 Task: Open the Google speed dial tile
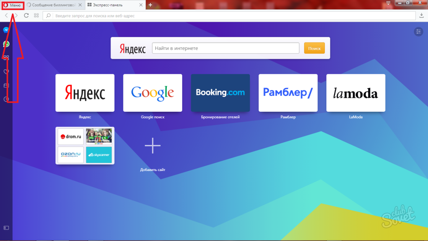[x=153, y=93]
